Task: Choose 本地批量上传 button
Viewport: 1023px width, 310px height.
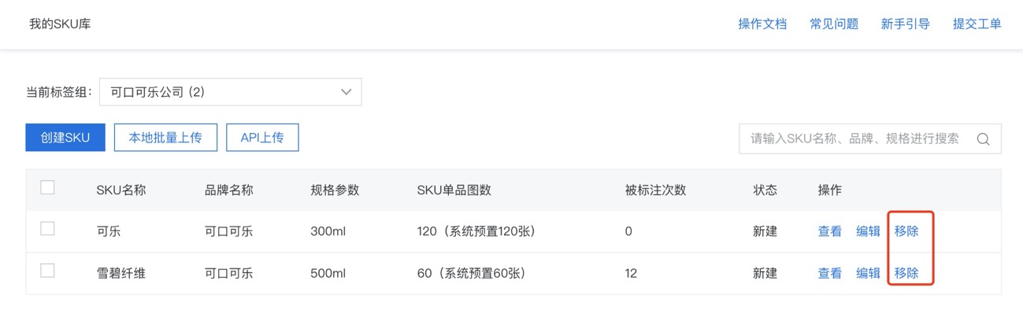Action: point(165,138)
